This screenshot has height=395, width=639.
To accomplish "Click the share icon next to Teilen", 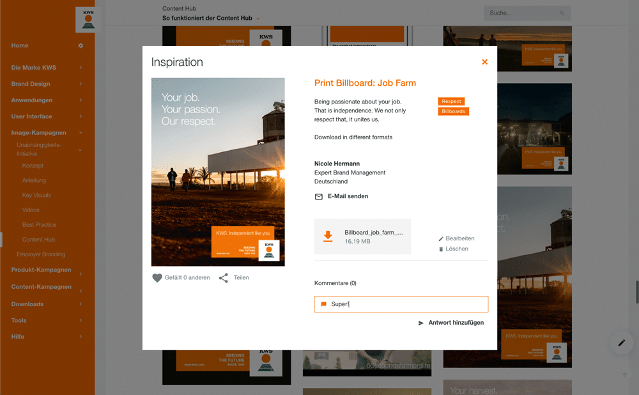I will (x=223, y=278).
